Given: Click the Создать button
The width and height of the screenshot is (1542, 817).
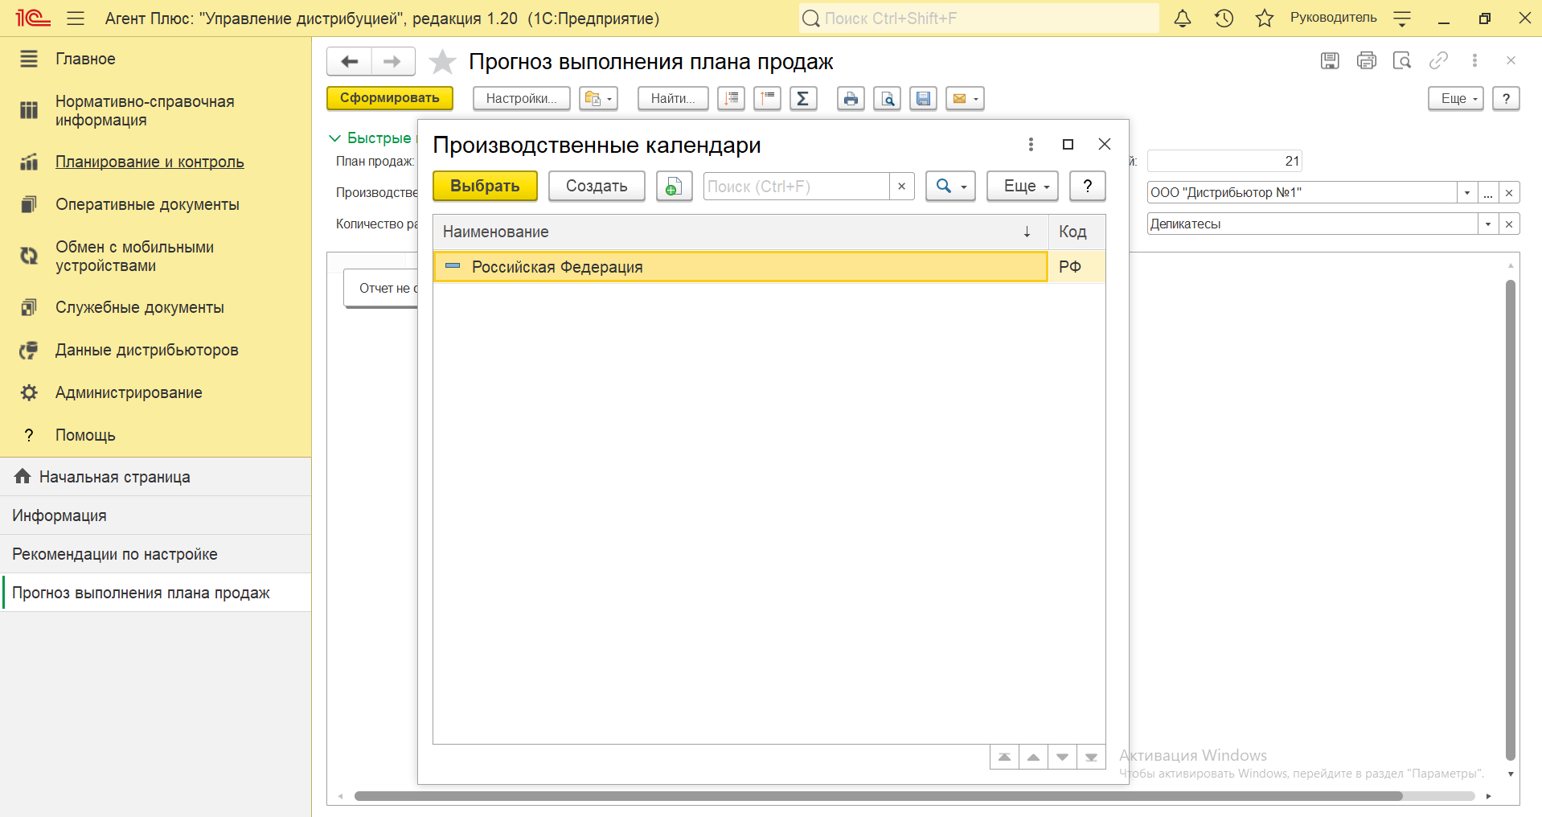Looking at the screenshot, I should coord(597,186).
